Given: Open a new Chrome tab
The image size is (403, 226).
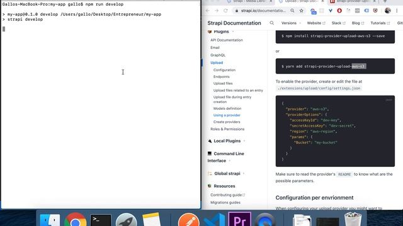Looking at the screenshot, I should (x=385, y=1).
